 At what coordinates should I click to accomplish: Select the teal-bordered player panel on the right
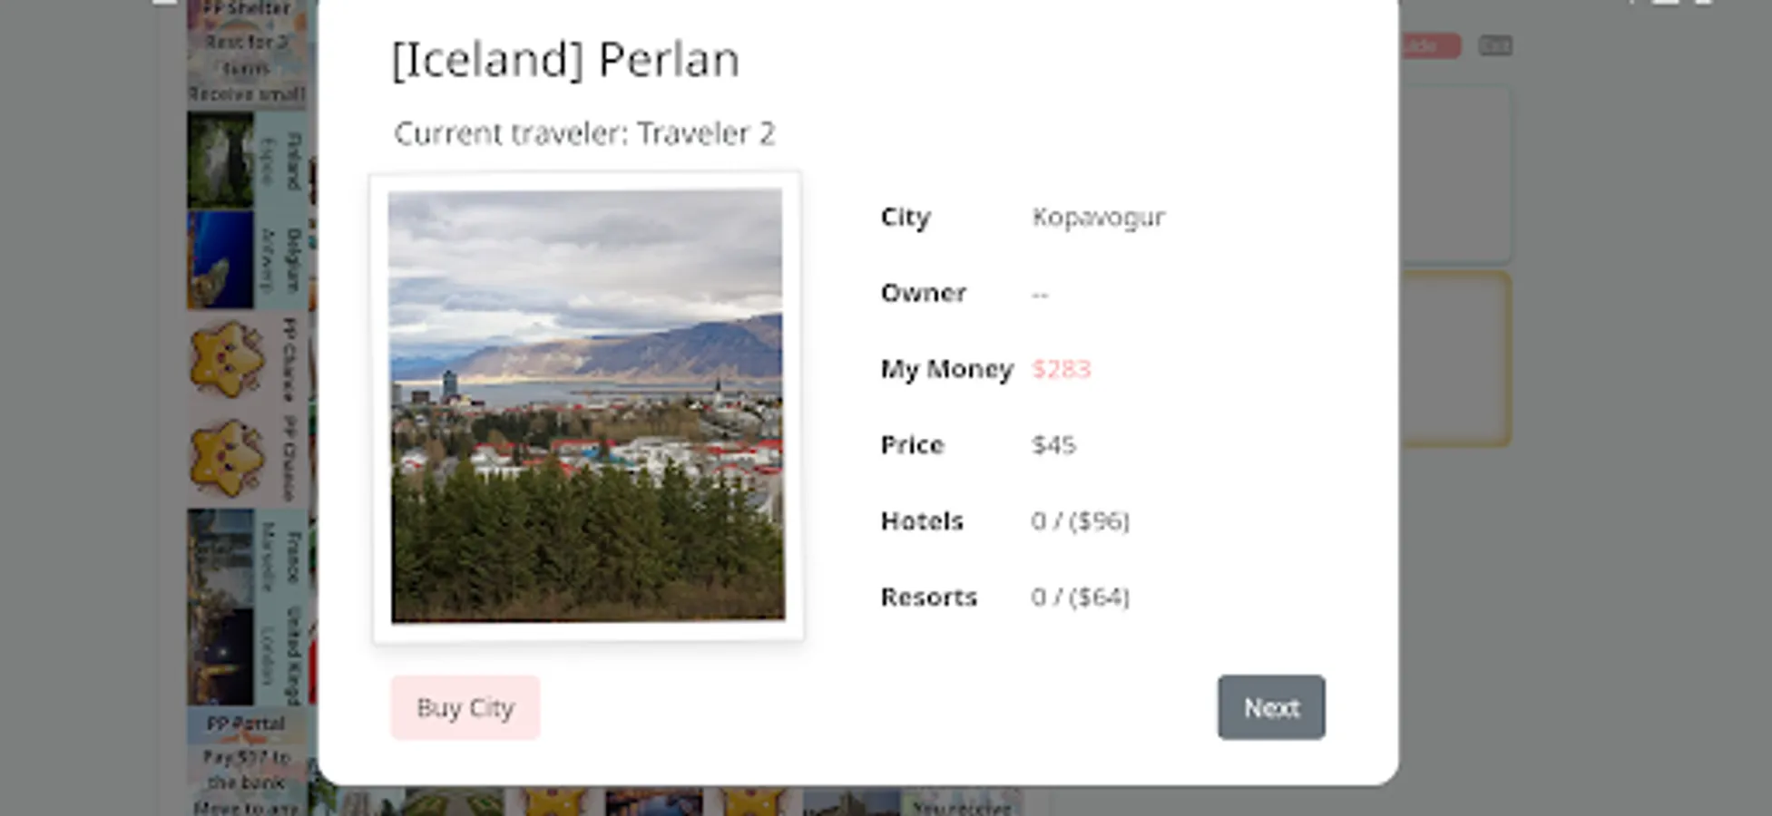click(x=1456, y=174)
